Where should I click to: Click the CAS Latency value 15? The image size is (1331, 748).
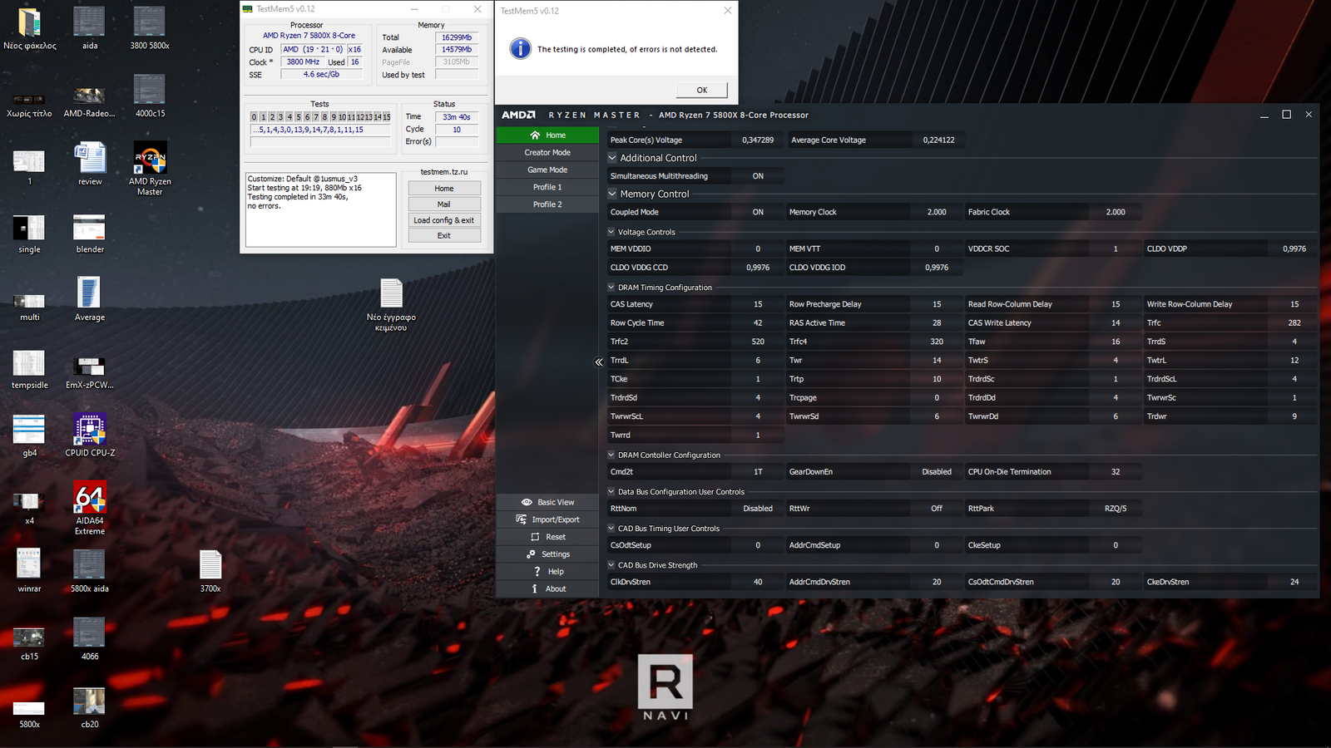tap(758, 304)
